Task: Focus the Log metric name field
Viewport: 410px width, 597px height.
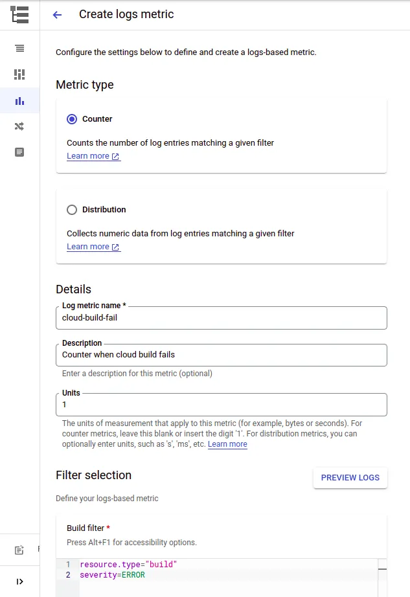Action: pyautogui.click(x=221, y=318)
